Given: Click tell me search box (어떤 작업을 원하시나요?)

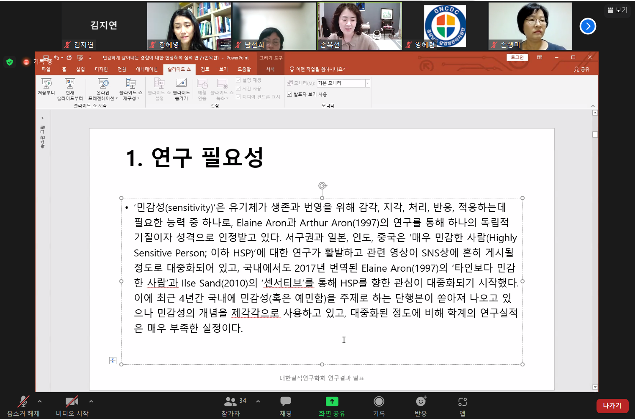Looking at the screenshot, I should tap(317, 69).
